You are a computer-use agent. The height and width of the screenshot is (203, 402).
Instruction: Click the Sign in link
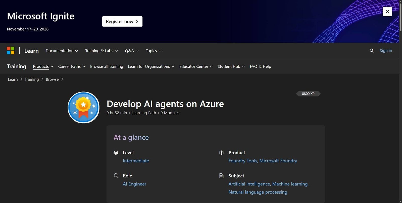tap(386, 51)
